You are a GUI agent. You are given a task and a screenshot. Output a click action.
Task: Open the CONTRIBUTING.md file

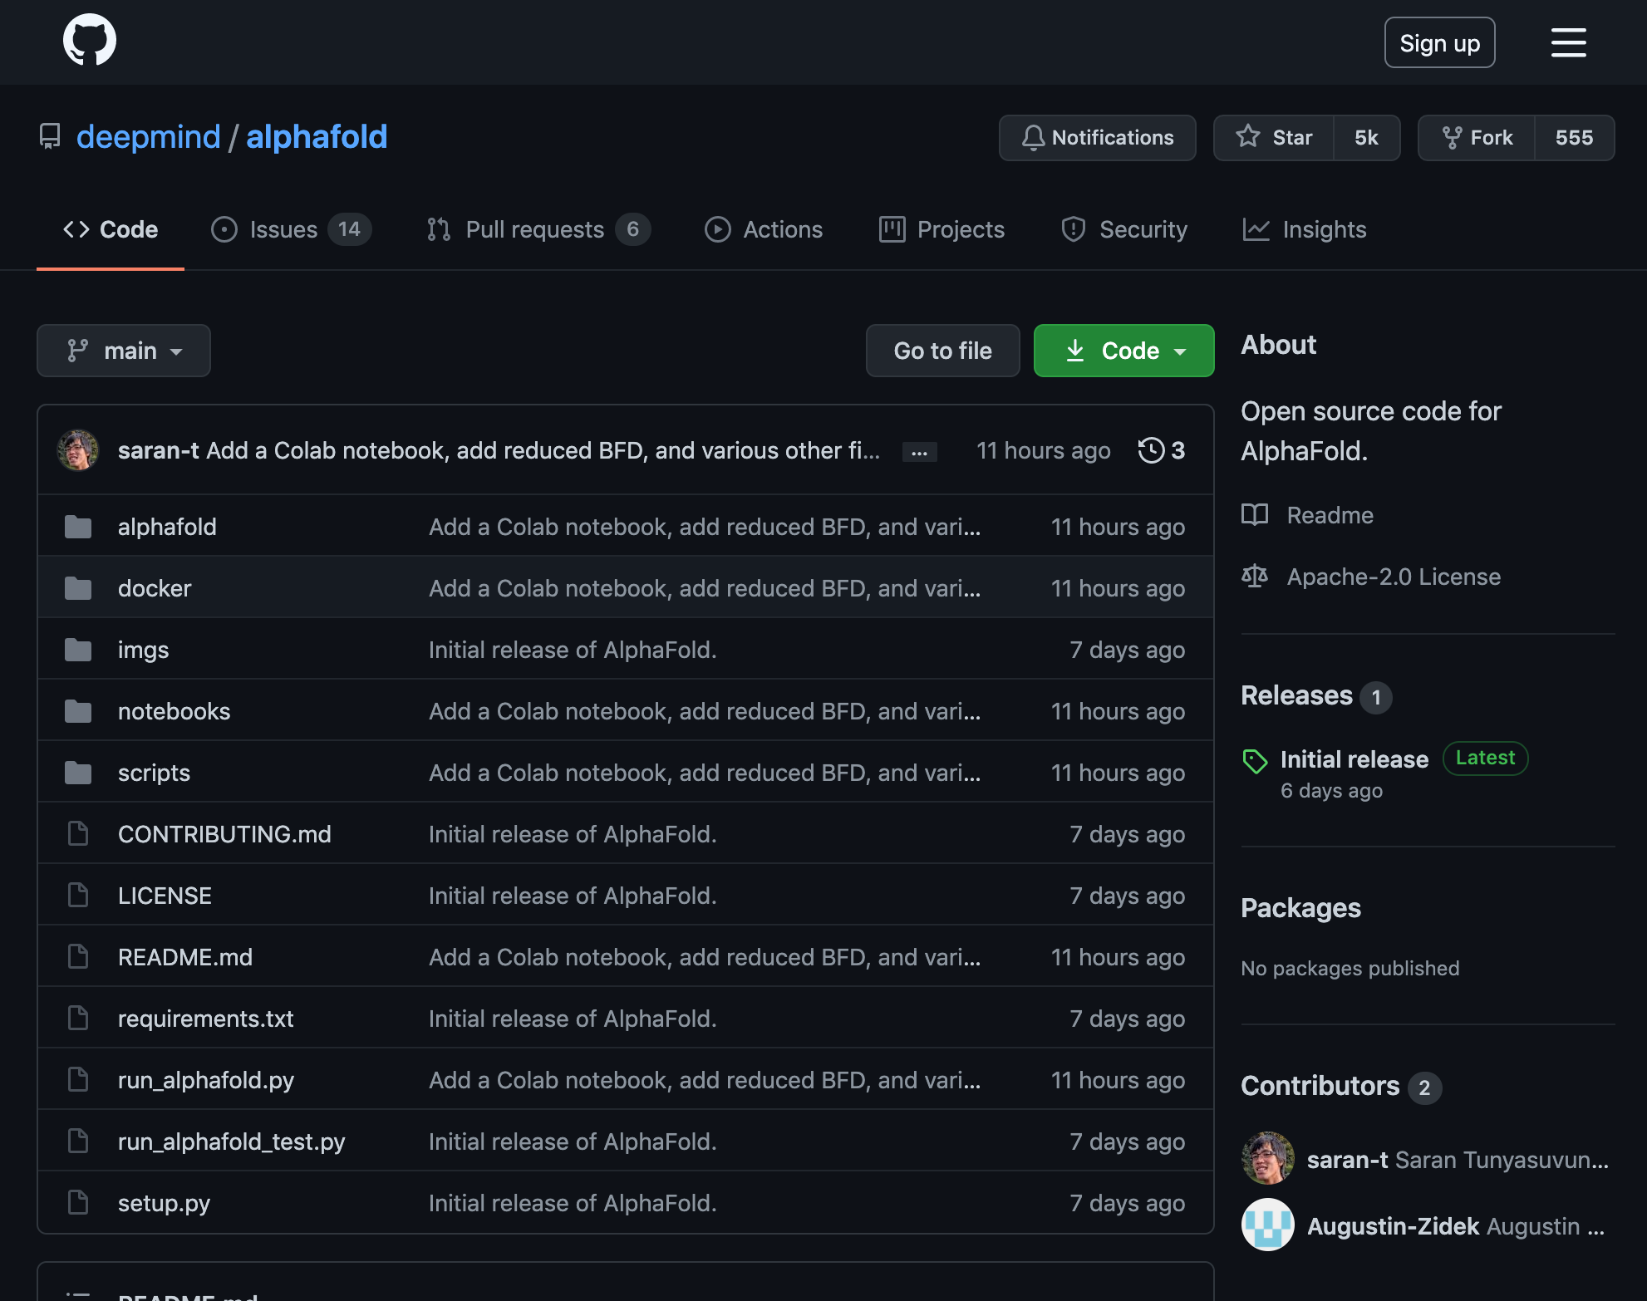pos(224,834)
